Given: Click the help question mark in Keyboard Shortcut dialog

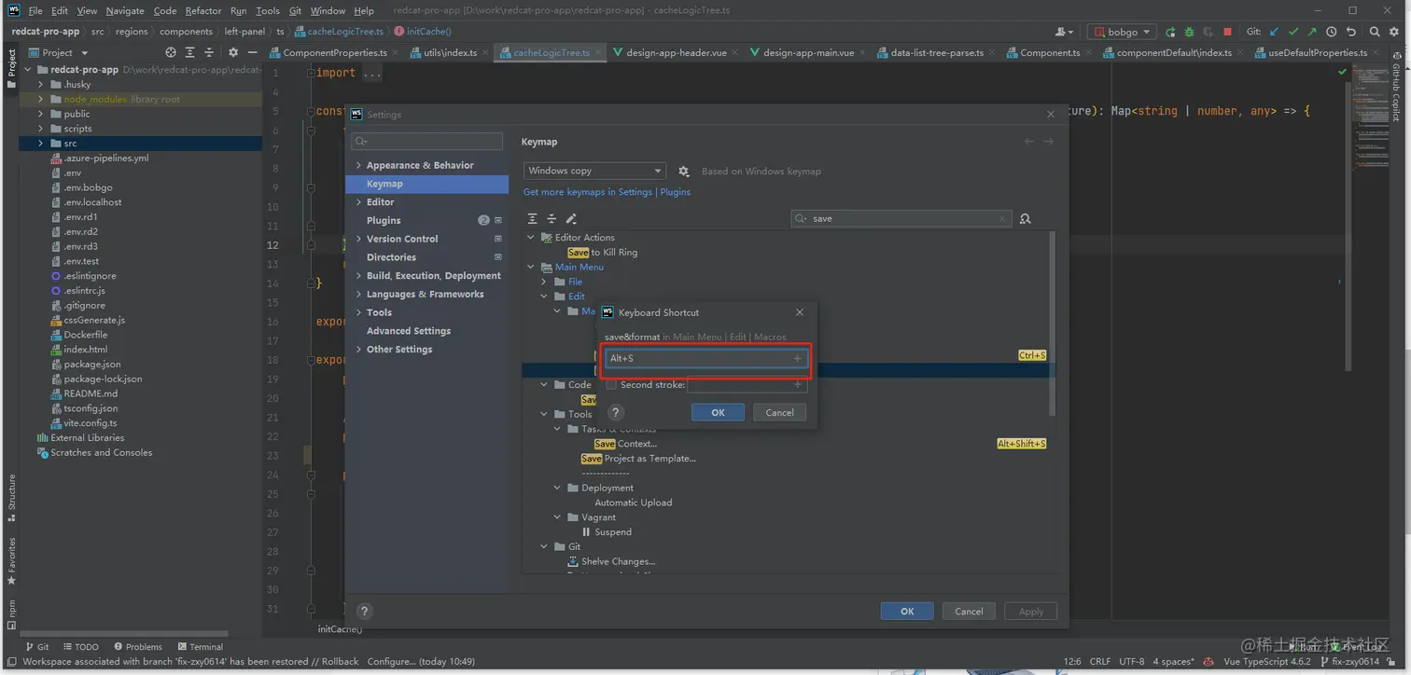Looking at the screenshot, I should coord(615,412).
